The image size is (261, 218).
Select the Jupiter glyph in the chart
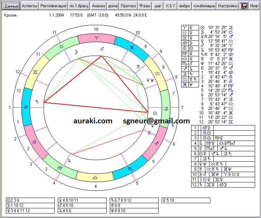(x=69, y=160)
